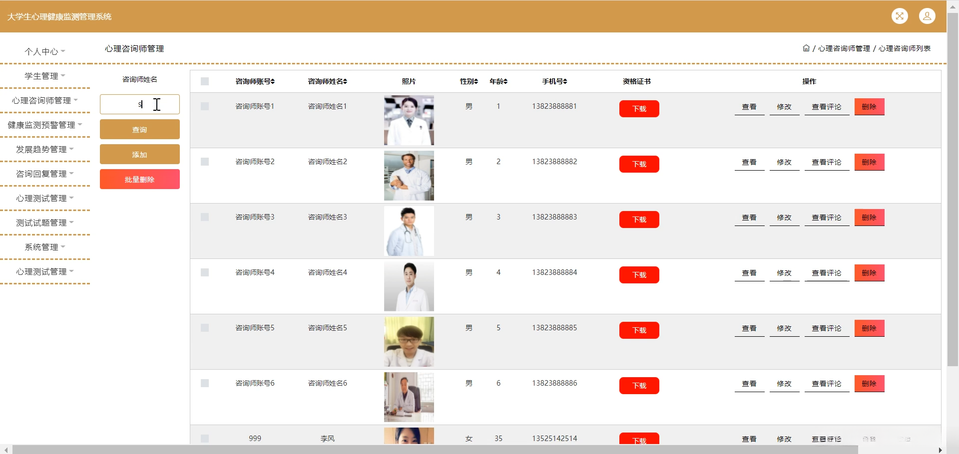Viewport: 959px width, 454px height.
Task: Click phone number 13823888883
Action: point(554,217)
